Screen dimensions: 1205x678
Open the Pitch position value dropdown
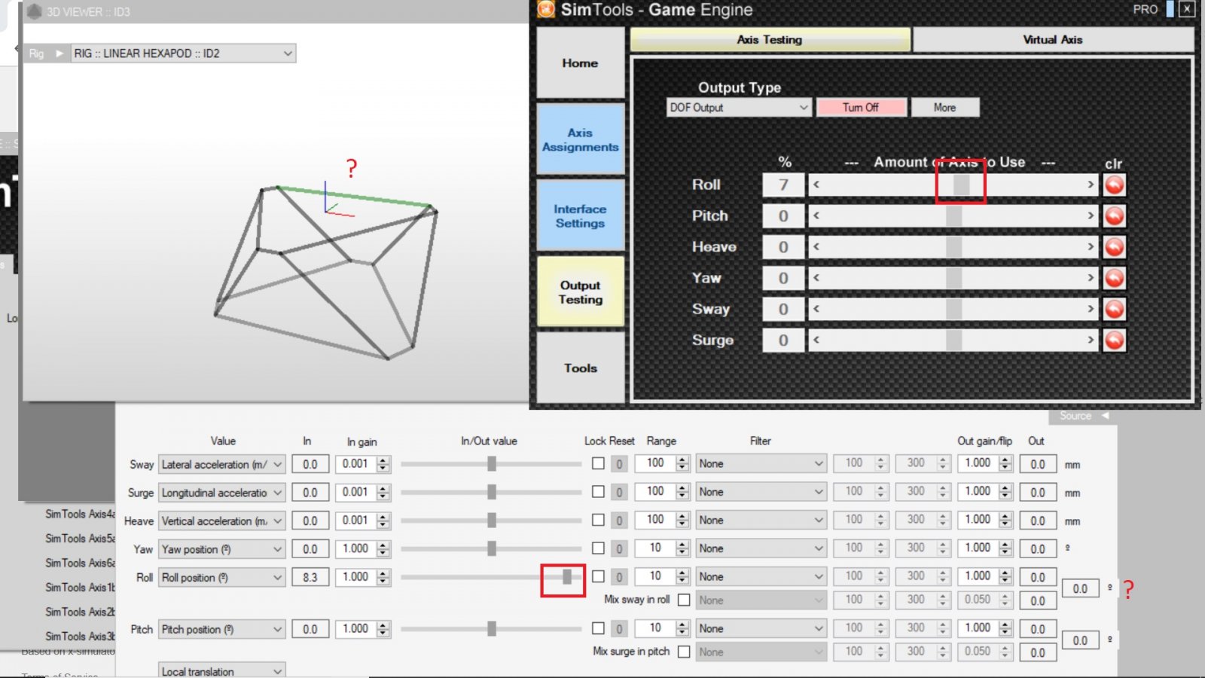(222, 630)
